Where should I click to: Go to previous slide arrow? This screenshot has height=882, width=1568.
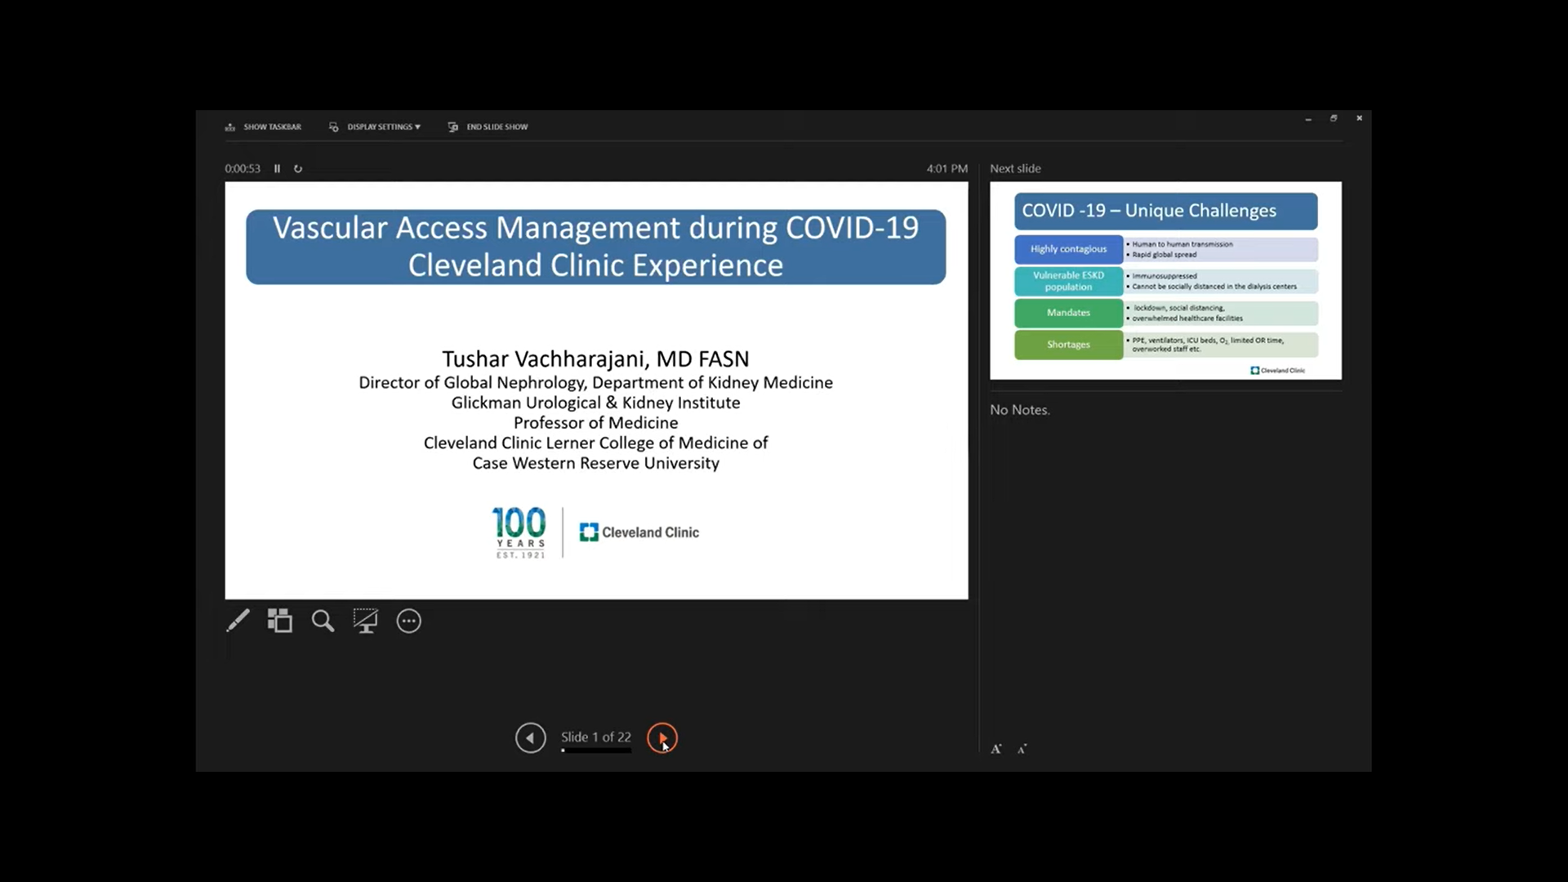tap(530, 737)
